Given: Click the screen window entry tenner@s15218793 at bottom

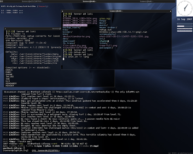Looking at the screenshot, I should coord(46,151).
